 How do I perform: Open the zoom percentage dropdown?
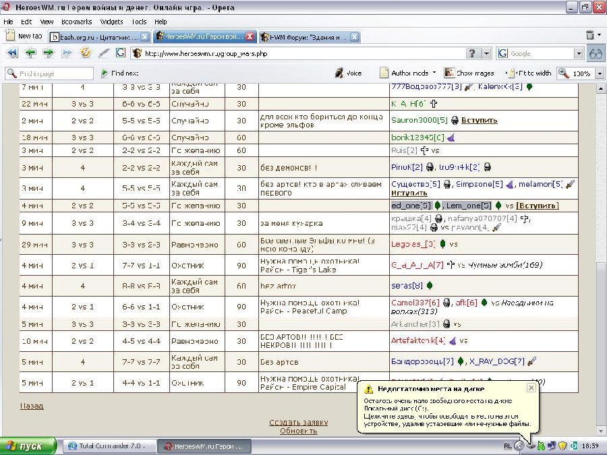pos(600,73)
